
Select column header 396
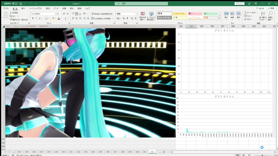point(212,26)
